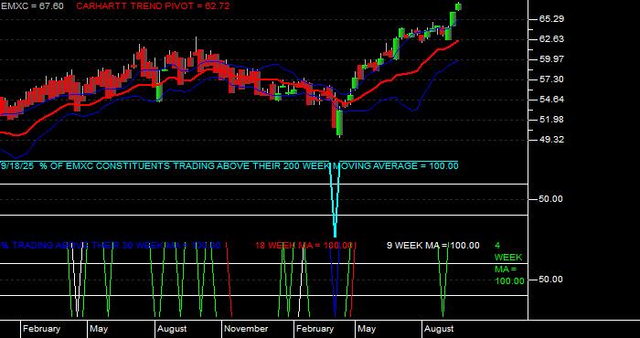The image size is (640, 338).
Task: Click the first August timeline label
Action: point(172,329)
